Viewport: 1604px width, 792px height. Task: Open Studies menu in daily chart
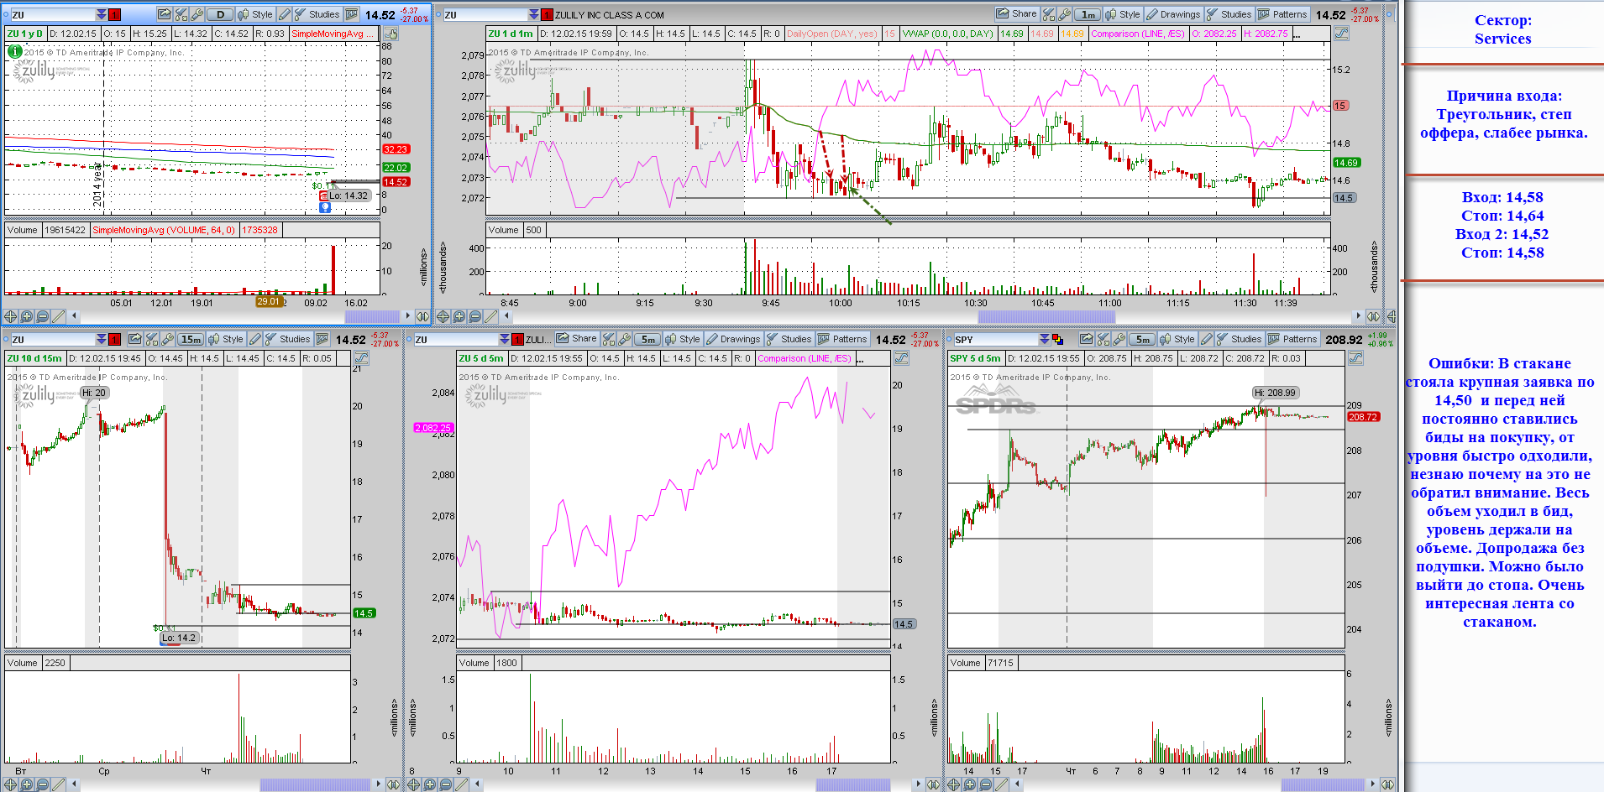[x=317, y=14]
